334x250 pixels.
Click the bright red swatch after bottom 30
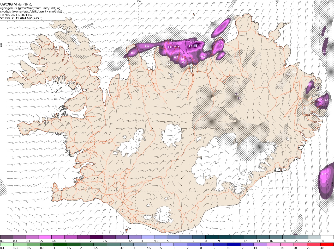(327, 244)
